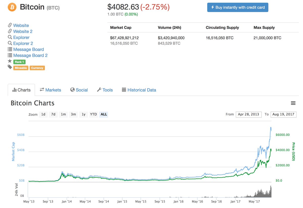Image resolution: width=303 pixels, height=208 pixels.
Task: Set chart zoom to 1y
Action: click(84, 114)
